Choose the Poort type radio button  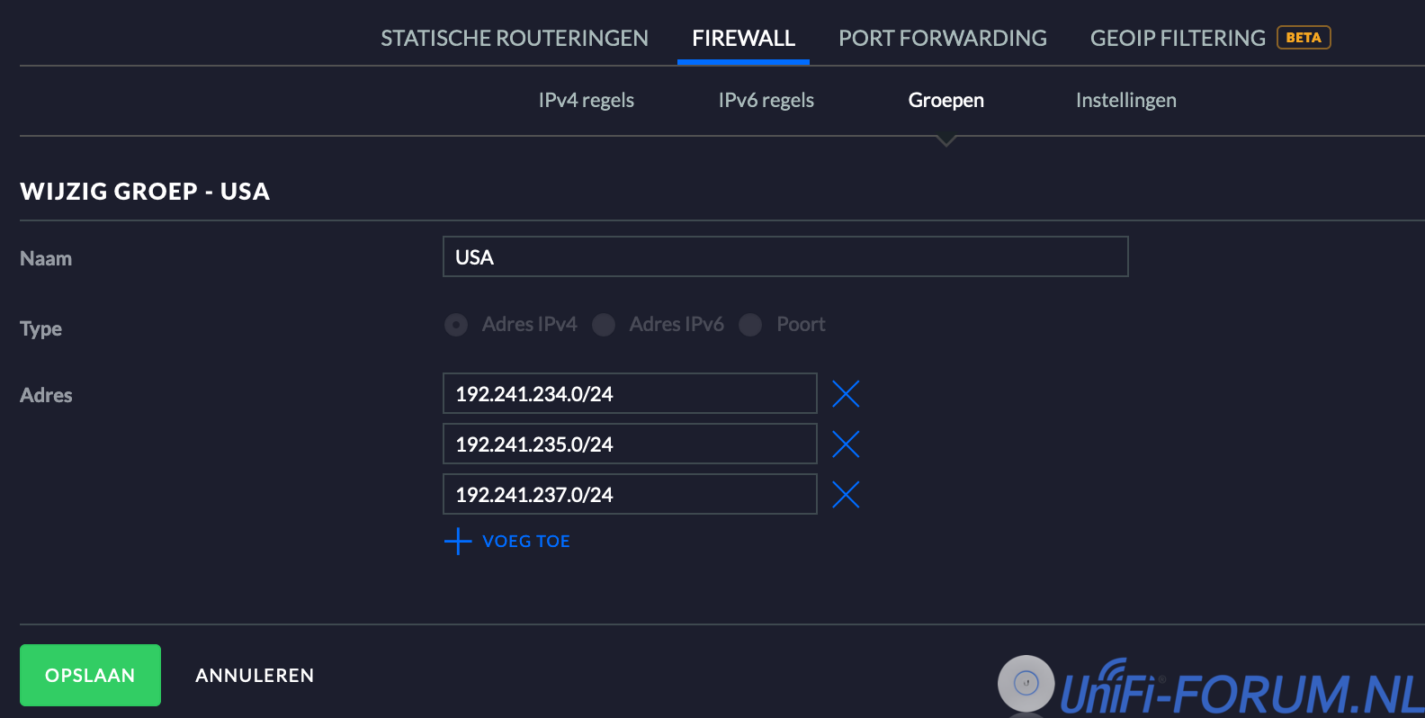click(750, 325)
